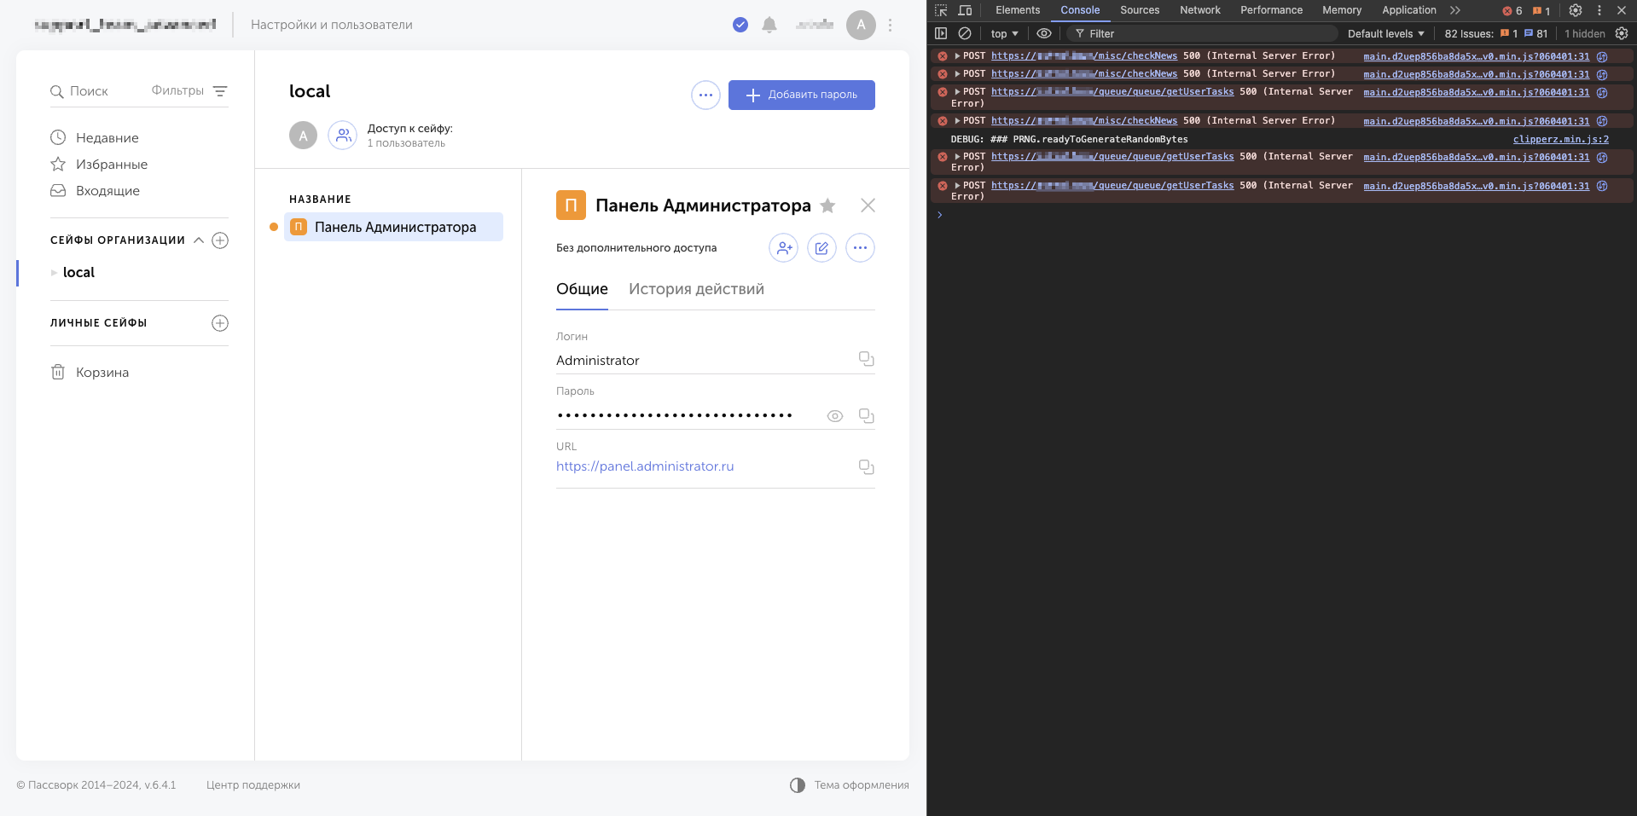This screenshot has height=816, width=1637.
Task: Click the notifications bell icon
Action: click(x=769, y=25)
